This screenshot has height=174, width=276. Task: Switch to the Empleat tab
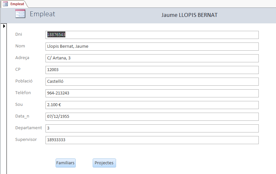[x=17, y=4]
